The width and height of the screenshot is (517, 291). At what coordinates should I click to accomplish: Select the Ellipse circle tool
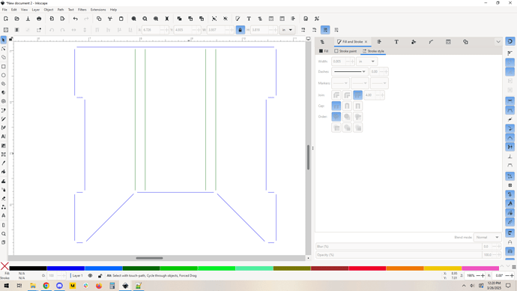click(4, 75)
